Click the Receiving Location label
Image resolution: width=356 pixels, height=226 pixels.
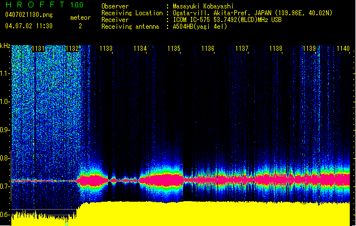coord(132,13)
